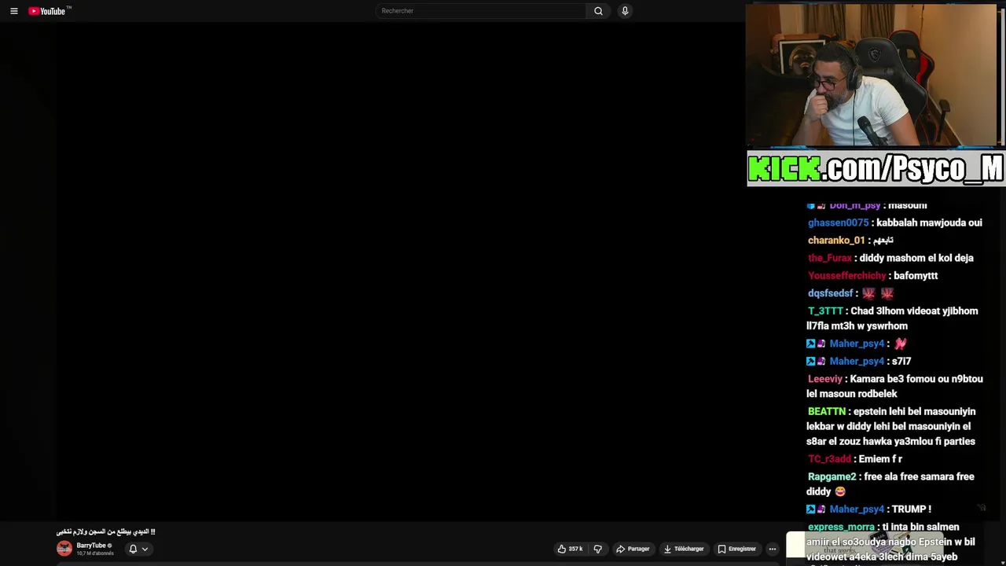
Task: Click Maher_psy4's message saying TRUMP !
Action: 912,509
